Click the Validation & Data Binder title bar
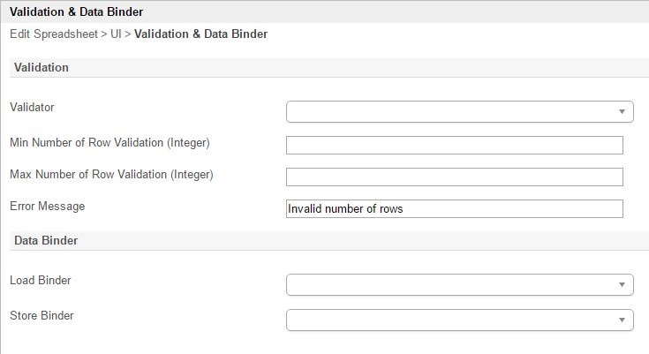 [x=76, y=12]
